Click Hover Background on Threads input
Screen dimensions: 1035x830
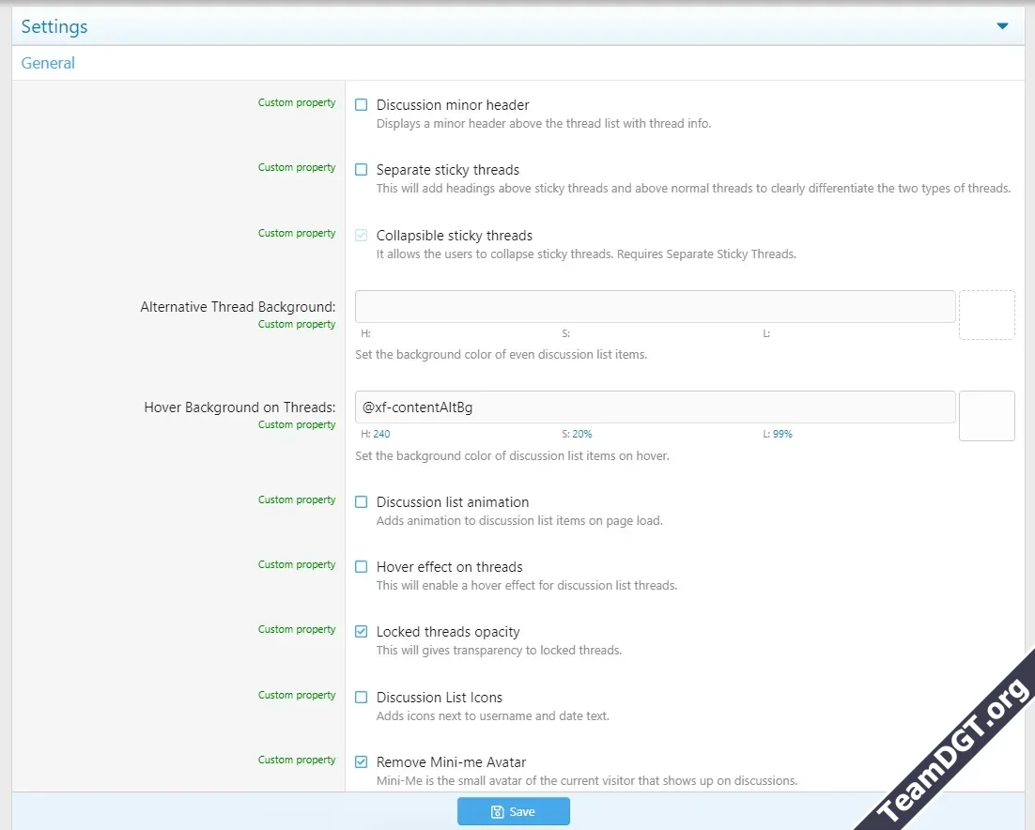click(655, 407)
